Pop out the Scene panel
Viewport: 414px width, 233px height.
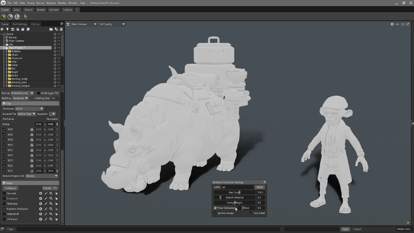tap(62, 24)
